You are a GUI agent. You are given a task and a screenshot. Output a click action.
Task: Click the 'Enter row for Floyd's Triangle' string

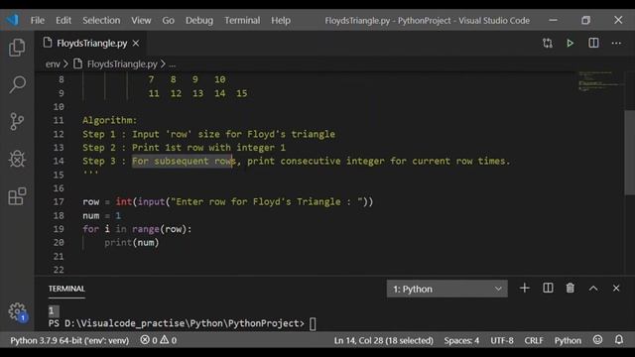266,201
